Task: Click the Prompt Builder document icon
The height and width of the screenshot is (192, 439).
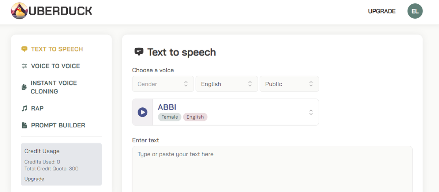Action: [25, 125]
